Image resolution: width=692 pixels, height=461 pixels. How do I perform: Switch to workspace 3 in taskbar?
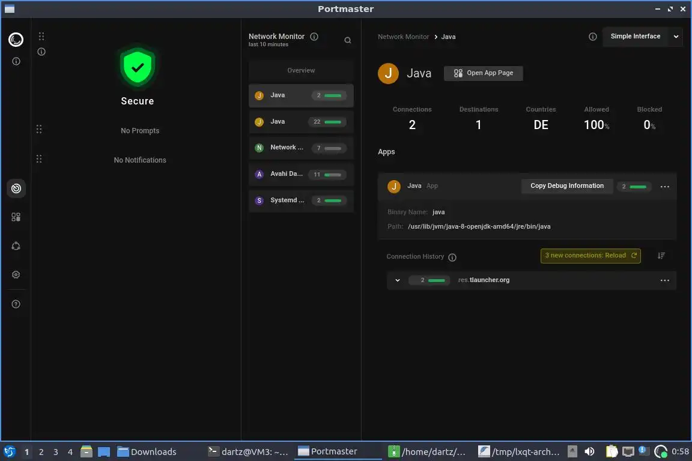(x=56, y=452)
